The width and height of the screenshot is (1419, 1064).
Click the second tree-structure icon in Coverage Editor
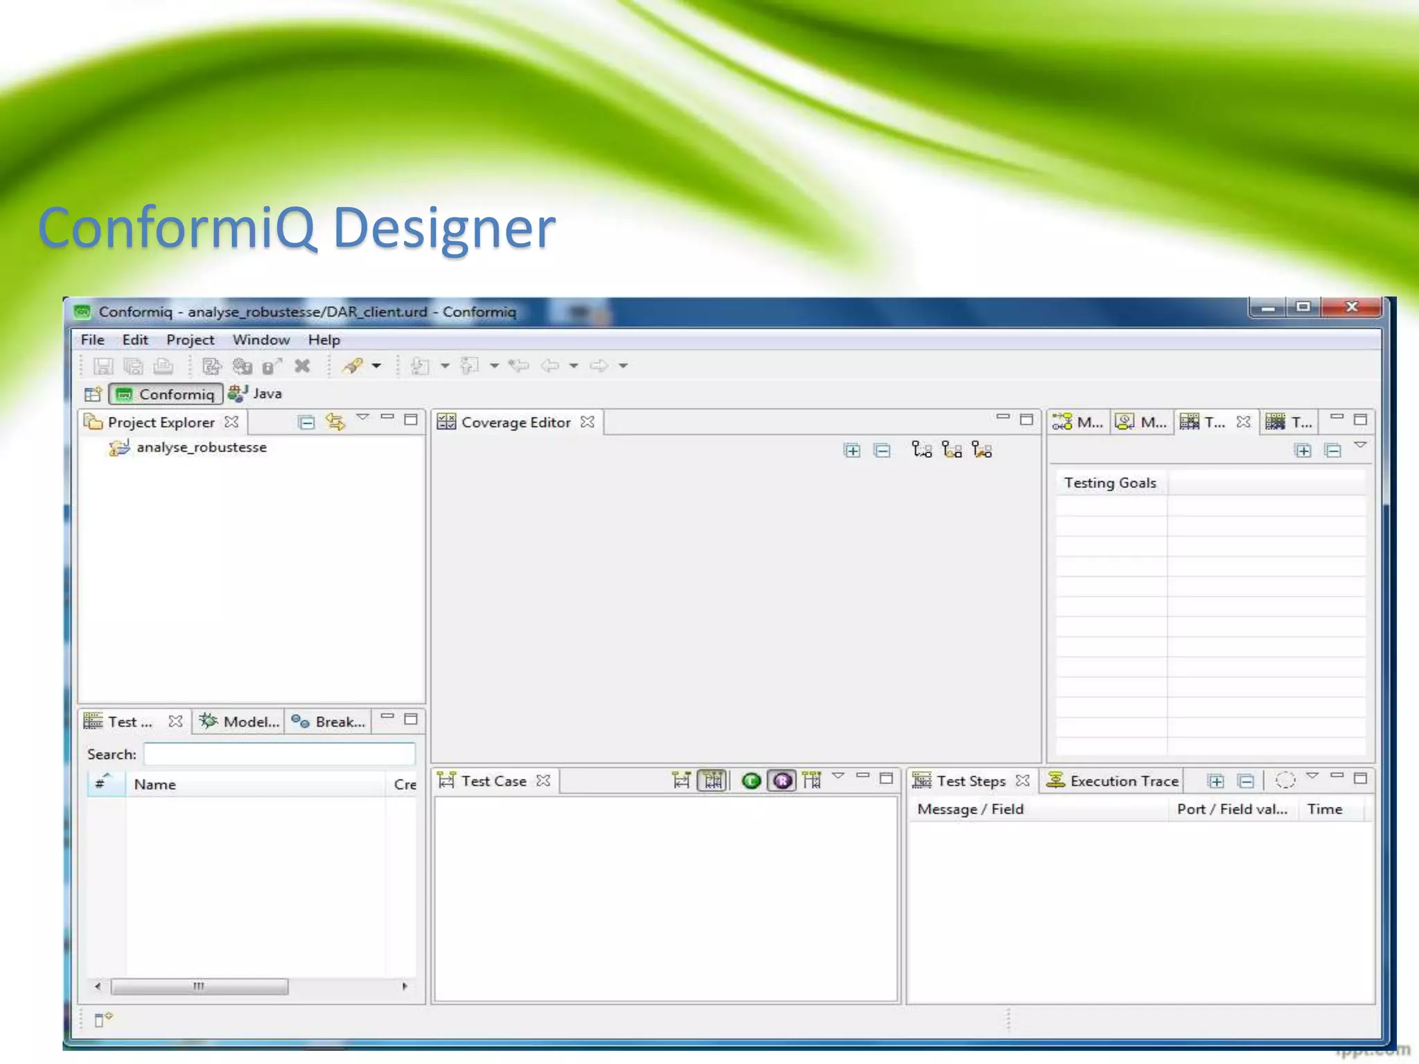coord(952,450)
